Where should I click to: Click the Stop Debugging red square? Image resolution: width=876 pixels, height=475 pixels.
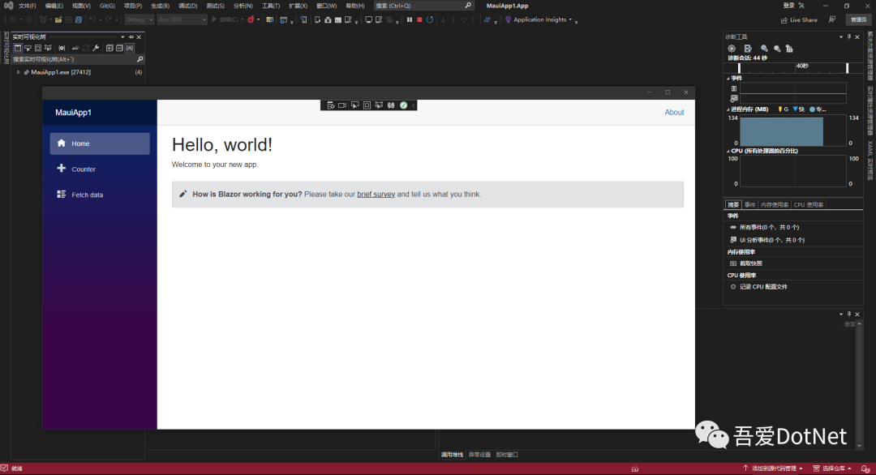419,19
